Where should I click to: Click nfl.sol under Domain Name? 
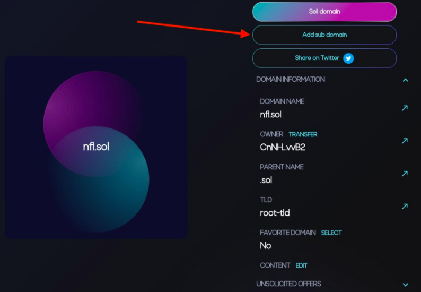pyautogui.click(x=270, y=115)
